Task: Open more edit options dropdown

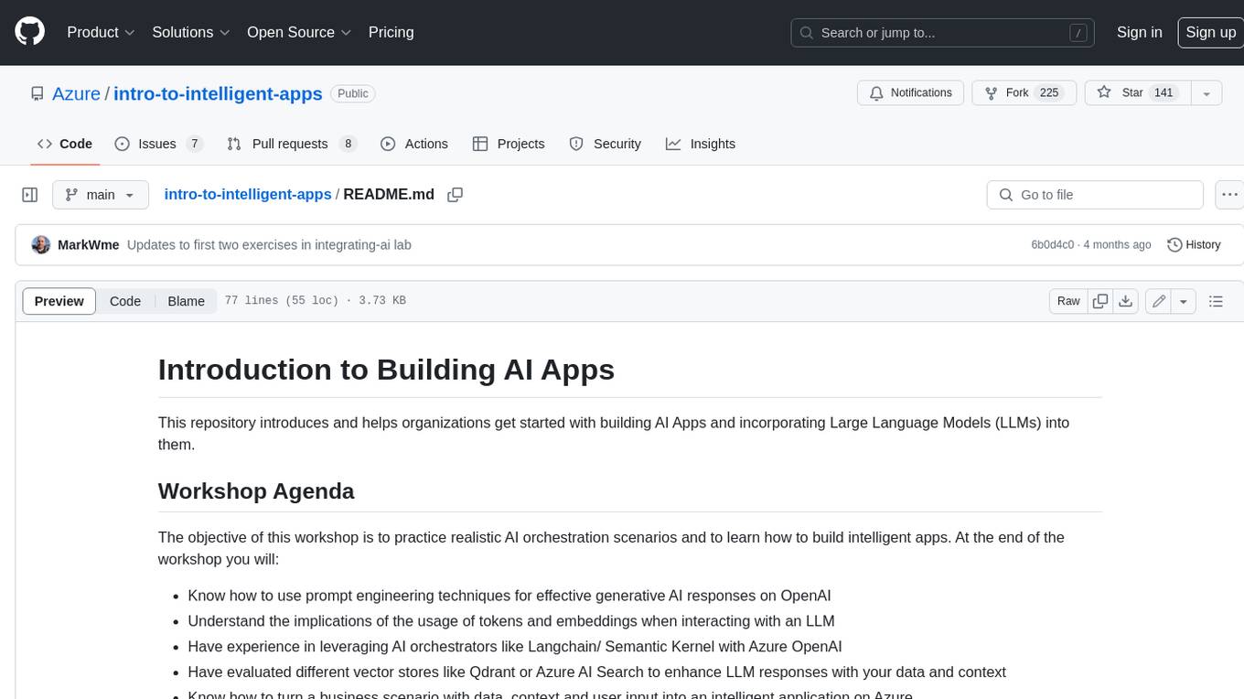Action: 1184,301
